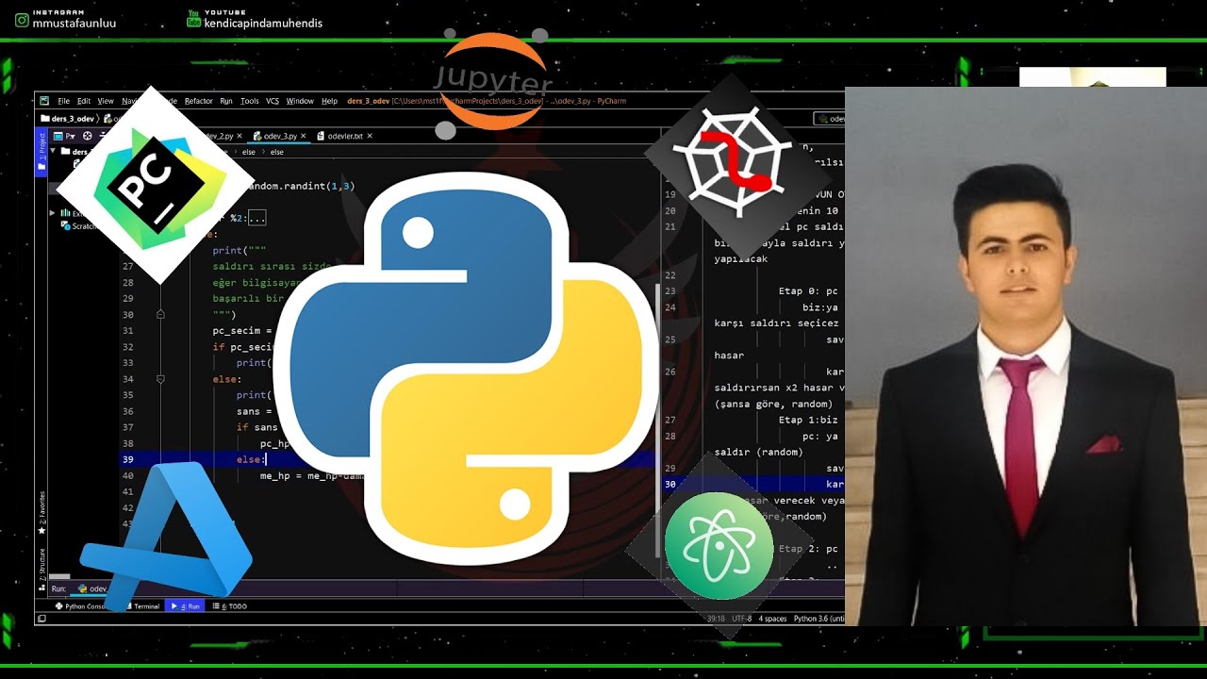
Task: Open the Refactor menu
Action: click(x=198, y=101)
